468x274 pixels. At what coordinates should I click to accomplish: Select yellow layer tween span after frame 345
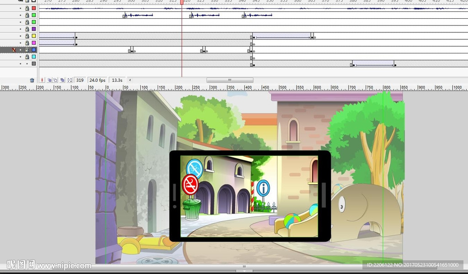[282, 36]
